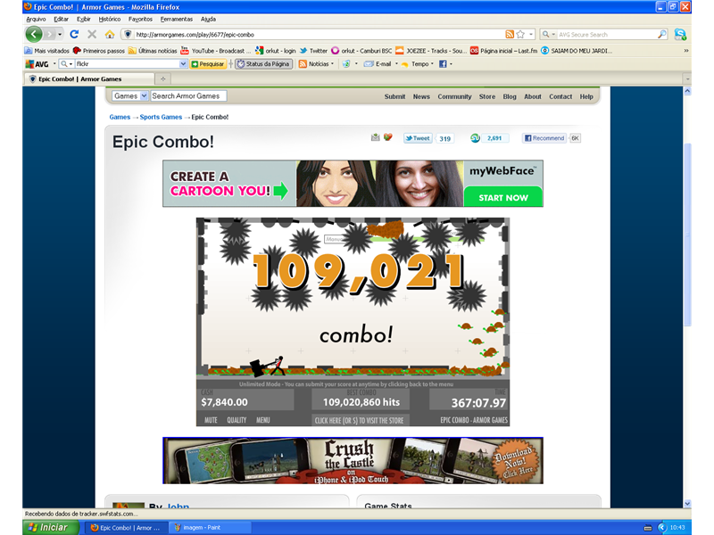714x535 pixels.
Task: Open Twitter bookmark in bookmarks bar
Action: pyautogui.click(x=313, y=51)
